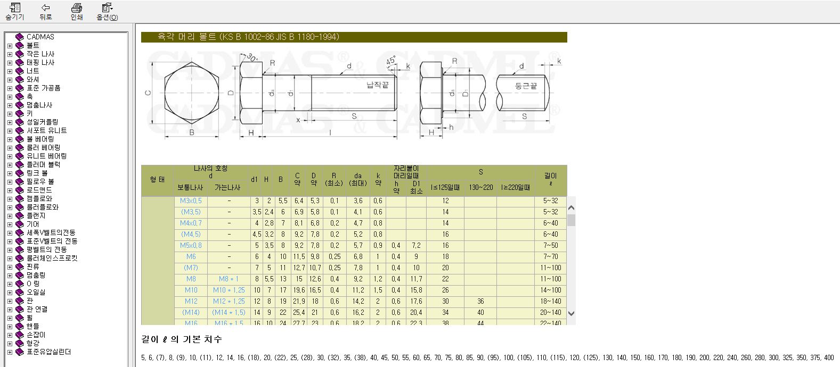Open the M12 * 1,25 fine thread link

coord(229,302)
